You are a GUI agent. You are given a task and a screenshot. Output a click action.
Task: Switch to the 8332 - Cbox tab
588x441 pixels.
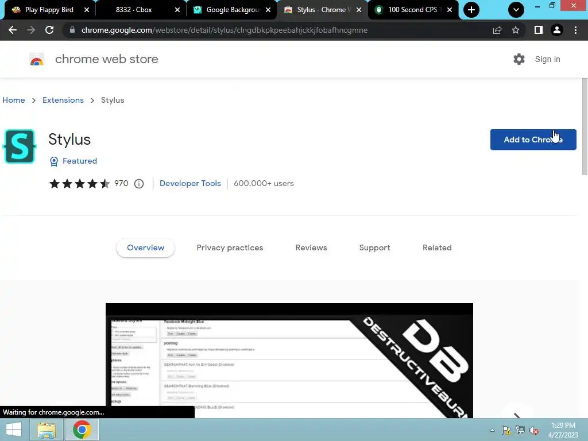pyautogui.click(x=134, y=10)
